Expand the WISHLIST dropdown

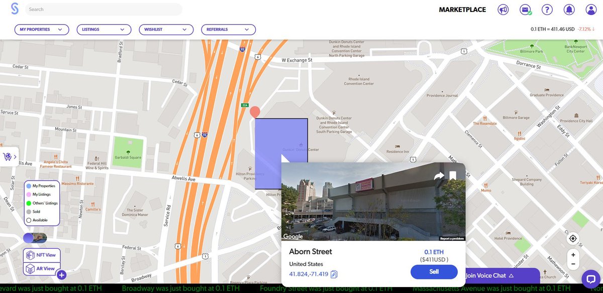coord(166,30)
